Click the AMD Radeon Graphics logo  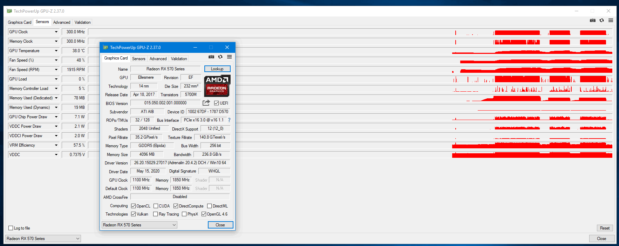tap(217, 86)
